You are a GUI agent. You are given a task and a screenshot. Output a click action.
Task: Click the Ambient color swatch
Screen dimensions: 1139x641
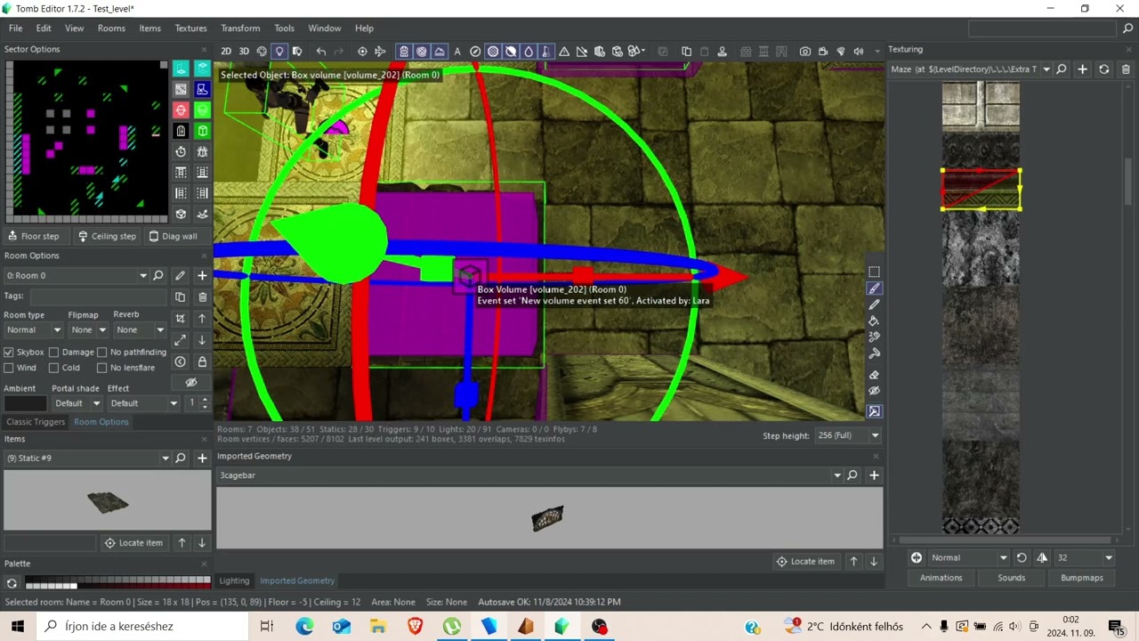coord(25,403)
